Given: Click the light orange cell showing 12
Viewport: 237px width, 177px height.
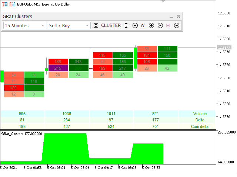Looking at the screenshot, I should 14,94.
